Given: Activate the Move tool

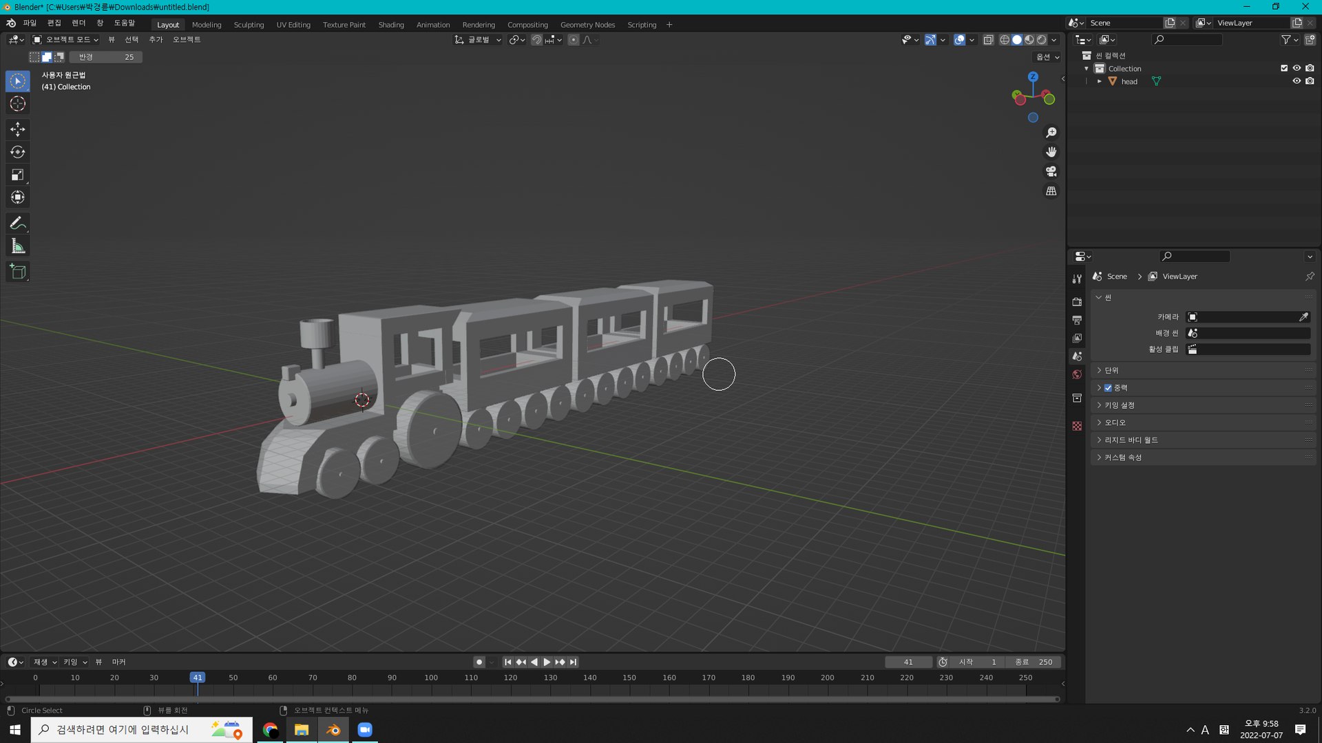Looking at the screenshot, I should pyautogui.click(x=18, y=129).
